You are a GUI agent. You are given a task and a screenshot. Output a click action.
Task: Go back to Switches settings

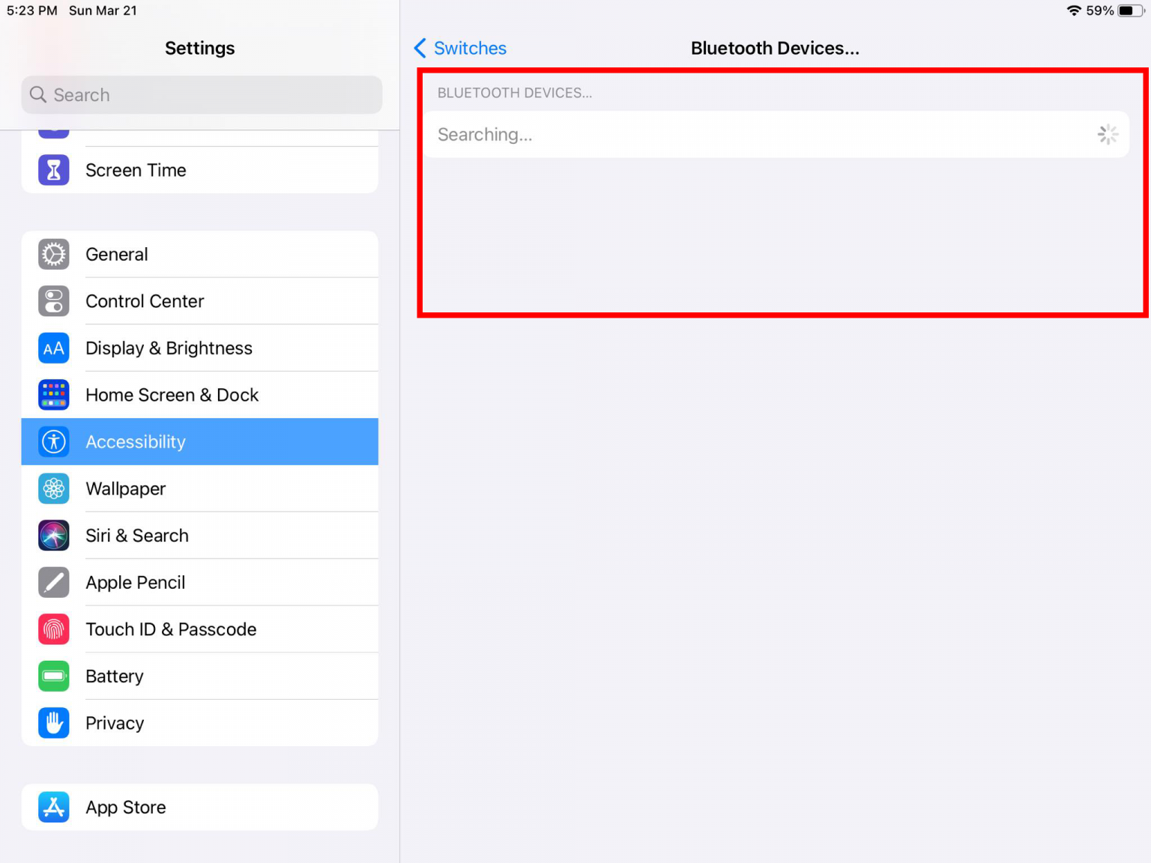pos(459,48)
